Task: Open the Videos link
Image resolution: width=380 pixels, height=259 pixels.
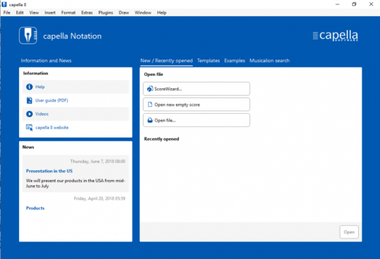Action: [x=42, y=114]
